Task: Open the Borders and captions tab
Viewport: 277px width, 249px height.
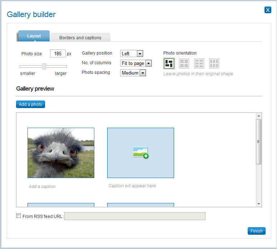Action: [80, 37]
